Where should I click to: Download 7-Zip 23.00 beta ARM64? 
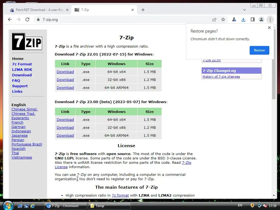65,136
